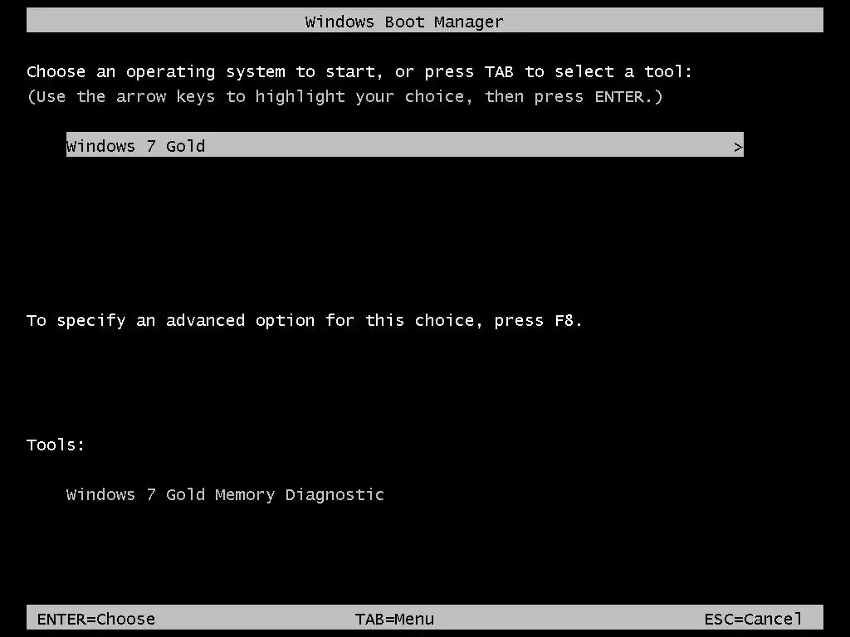Click the empty middle of the bottom status bar
This screenshot has width=850, height=637.
(569, 617)
